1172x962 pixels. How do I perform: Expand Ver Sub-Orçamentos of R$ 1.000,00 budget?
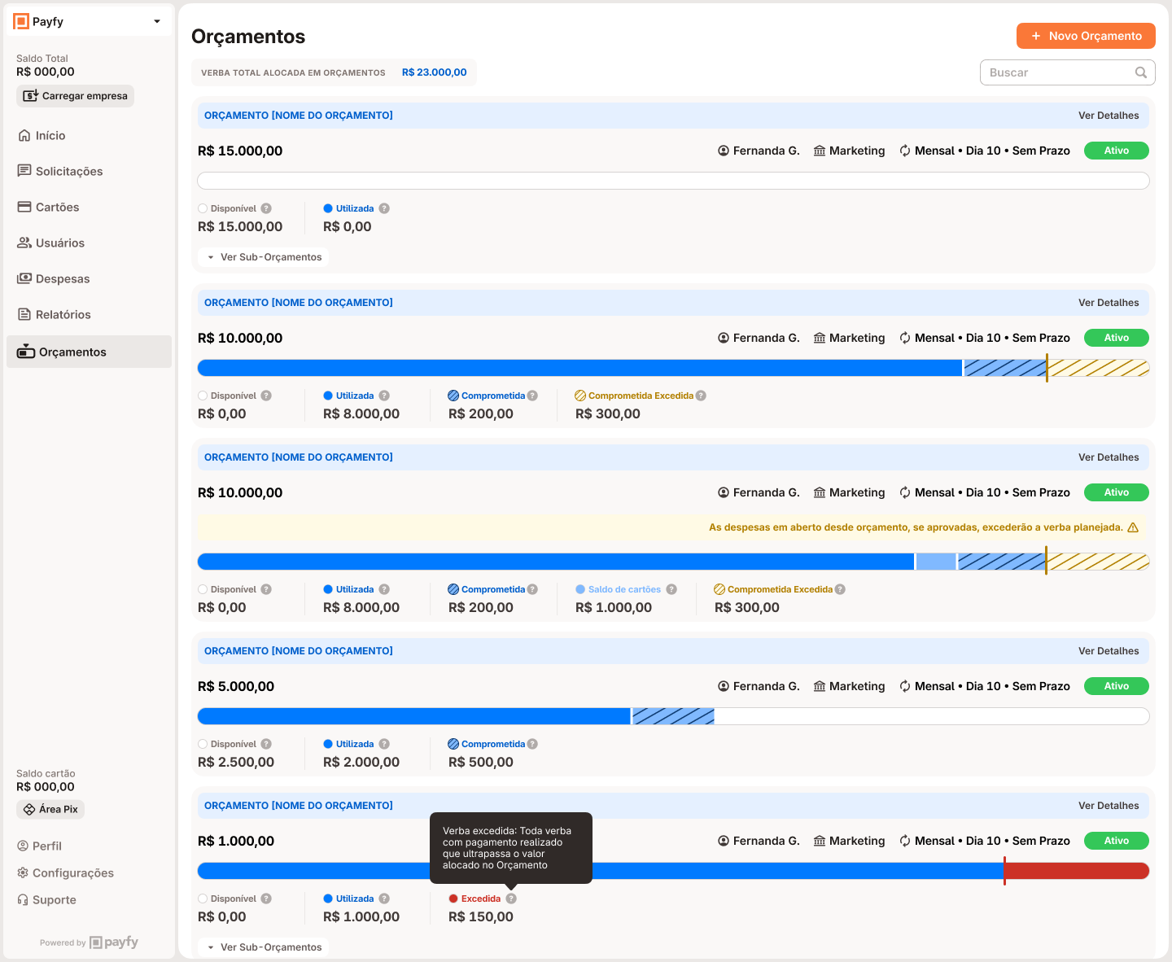click(264, 947)
